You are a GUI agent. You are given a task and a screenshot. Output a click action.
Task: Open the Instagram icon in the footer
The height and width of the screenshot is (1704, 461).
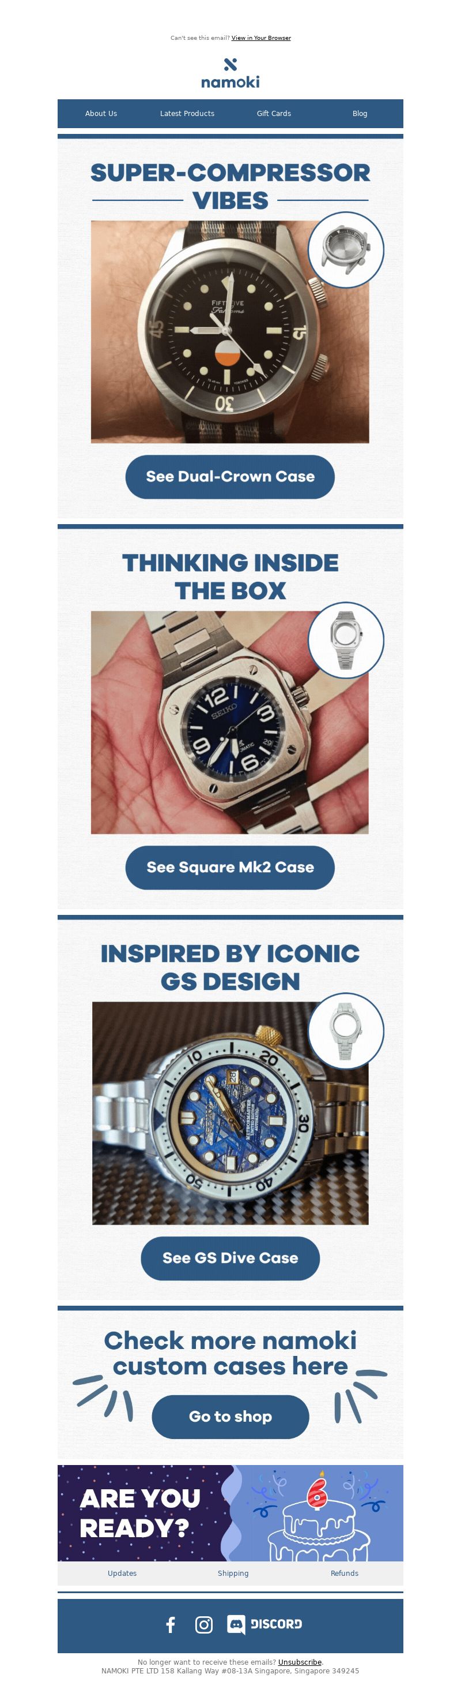[x=204, y=1624]
